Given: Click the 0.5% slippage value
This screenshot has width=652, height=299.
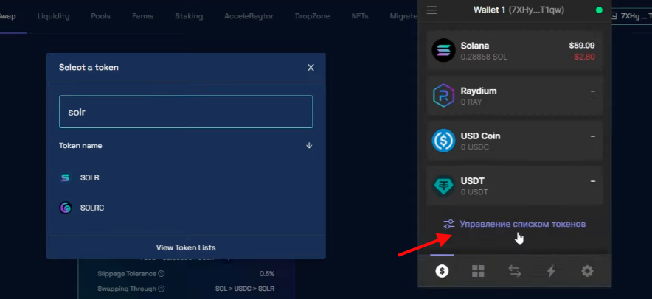Looking at the screenshot, I should [x=266, y=274].
